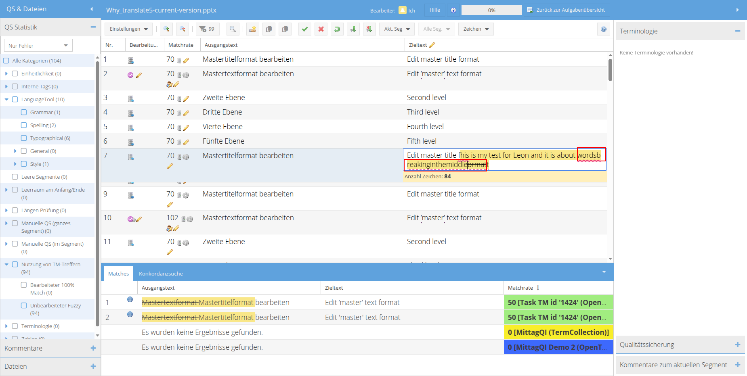This screenshot has width=747, height=376.
Task: Select the Matches tab
Action: [x=118, y=274]
